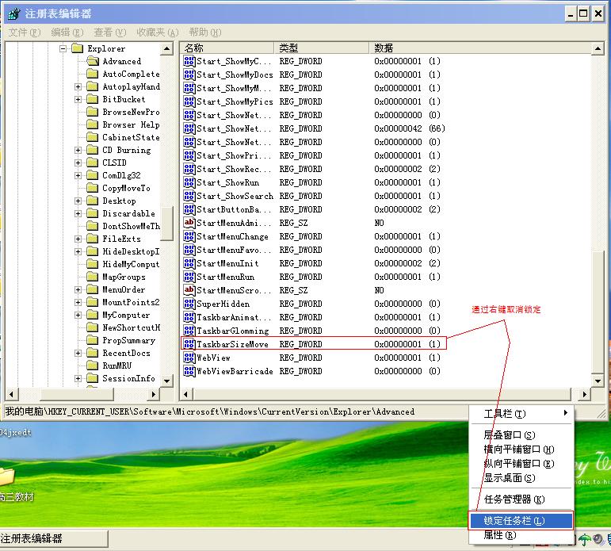Select the TaskbarAnimat... value name
This screenshot has width=611, height=551.
tap(234, 317)
